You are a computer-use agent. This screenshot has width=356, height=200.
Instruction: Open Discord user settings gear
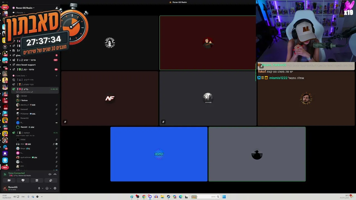(55, 188)
